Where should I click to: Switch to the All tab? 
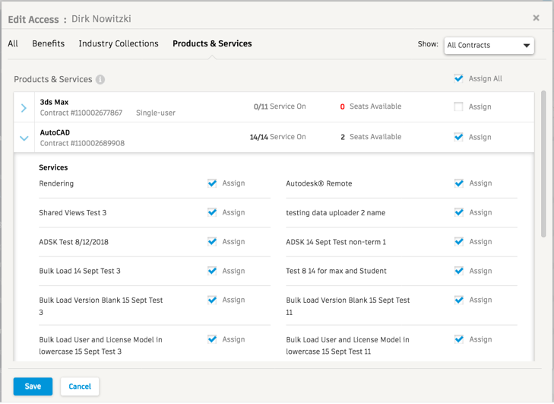[13, 43]
